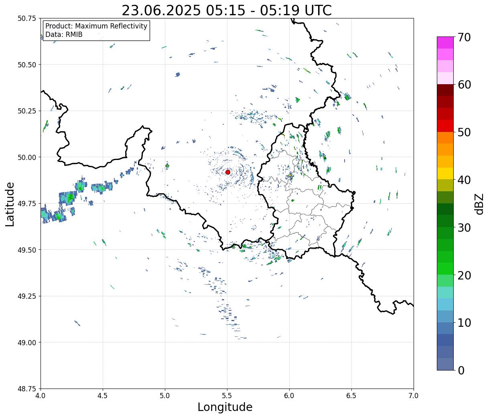The image size is (489, 417).
Task: Click the longitude tick label 6.5
Action: coord(351,396)
